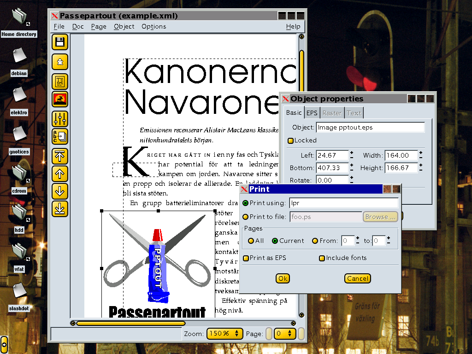The width and height of the screenshot is (472, 354).
Task: Switch to the EPS tab
Action: click(312, 113)
